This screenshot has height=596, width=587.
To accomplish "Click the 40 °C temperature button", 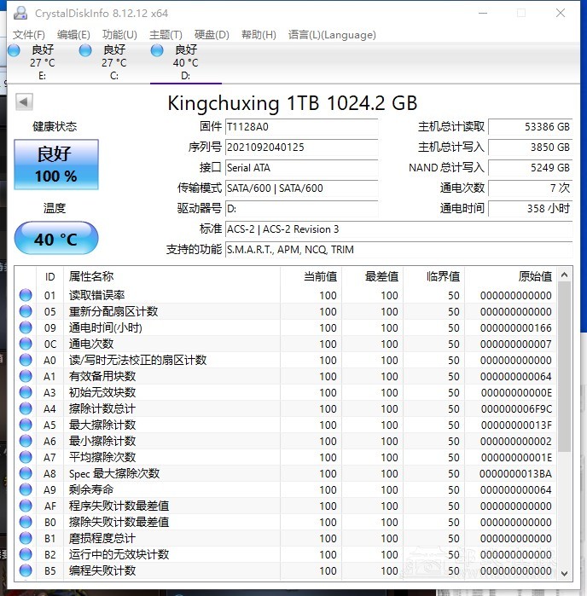I will 56,240.
